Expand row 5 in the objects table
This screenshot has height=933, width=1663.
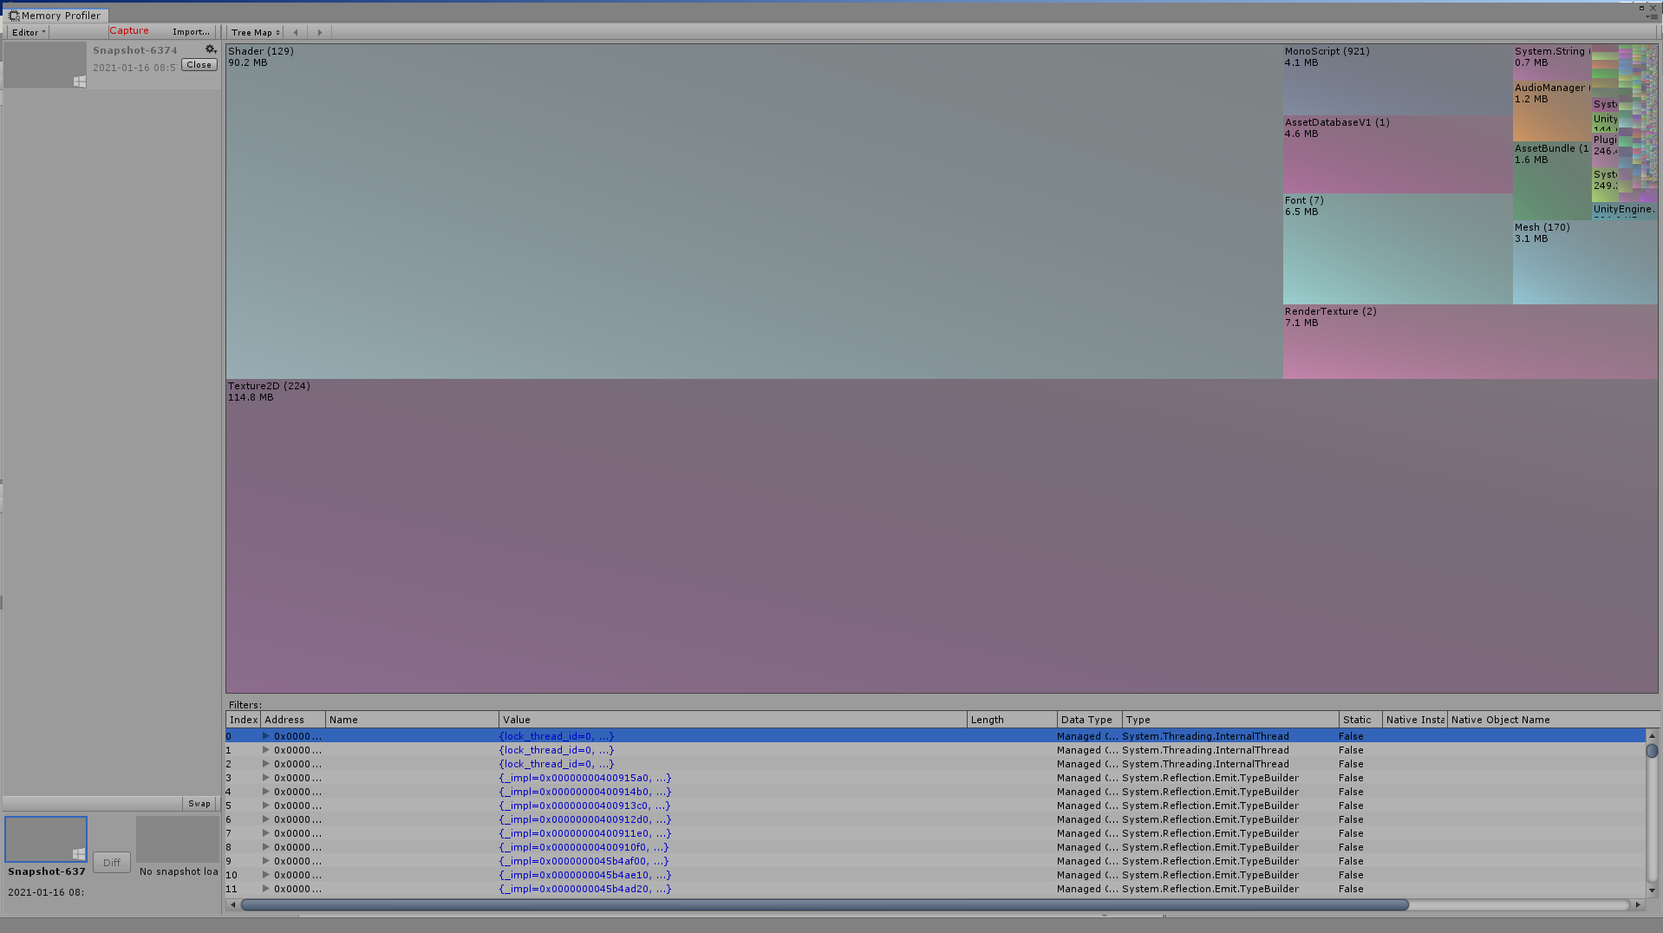coord(265,806)
